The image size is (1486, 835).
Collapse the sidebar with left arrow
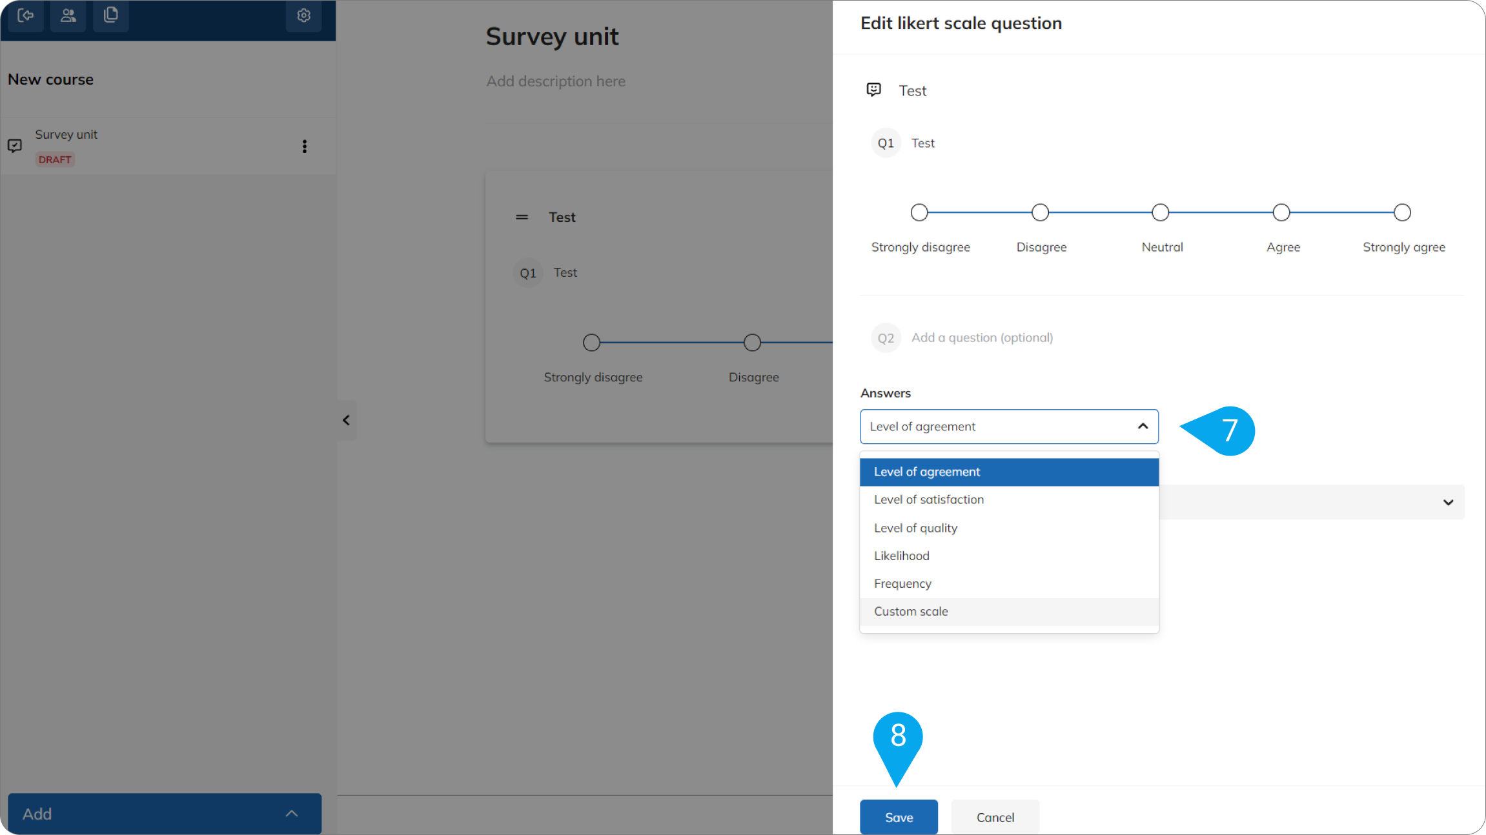347,420
